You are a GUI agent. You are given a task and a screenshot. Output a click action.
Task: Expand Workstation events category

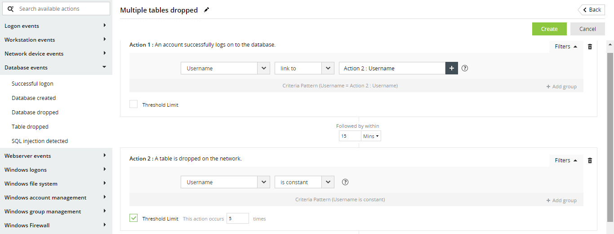click(56, 40)
